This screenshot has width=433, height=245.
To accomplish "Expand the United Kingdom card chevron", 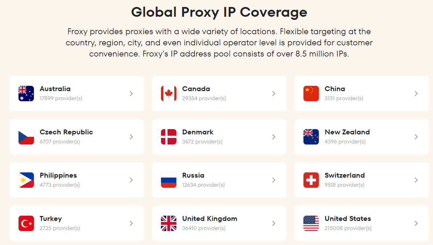I will coord(274,223).
